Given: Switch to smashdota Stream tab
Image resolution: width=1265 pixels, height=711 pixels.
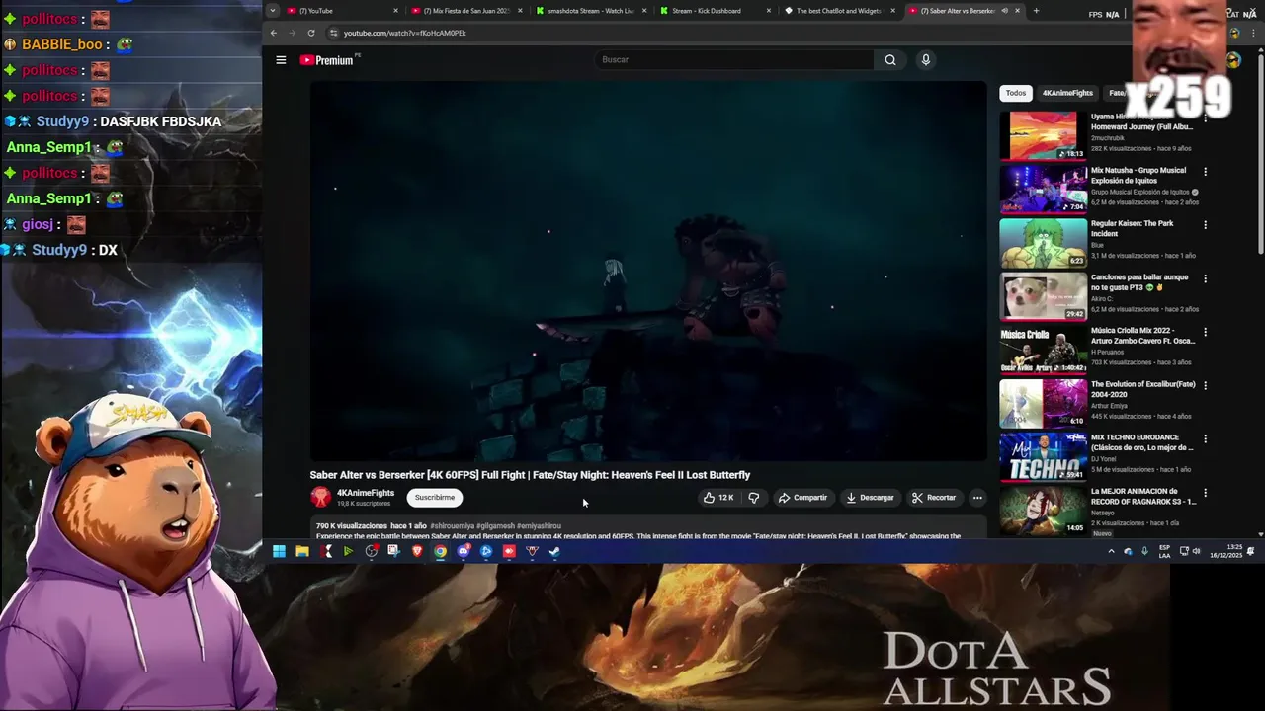Looking at the screenshot, I should coord(591,11).
